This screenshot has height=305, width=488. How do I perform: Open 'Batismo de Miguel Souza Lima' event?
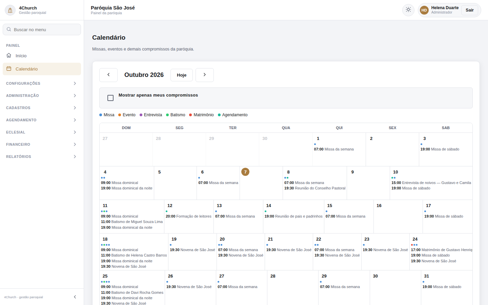pos(132,222)
